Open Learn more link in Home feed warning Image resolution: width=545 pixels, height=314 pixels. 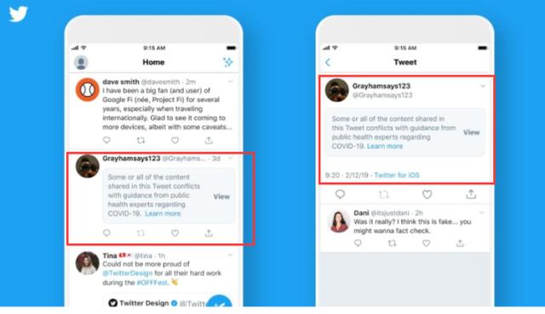coord(163,214)
